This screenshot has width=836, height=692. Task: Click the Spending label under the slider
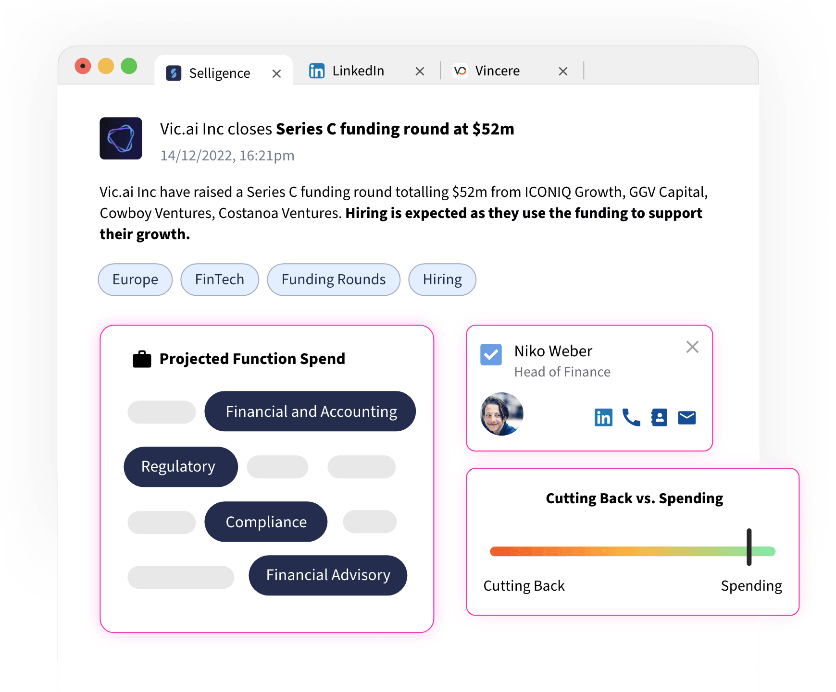click(751, 586)
